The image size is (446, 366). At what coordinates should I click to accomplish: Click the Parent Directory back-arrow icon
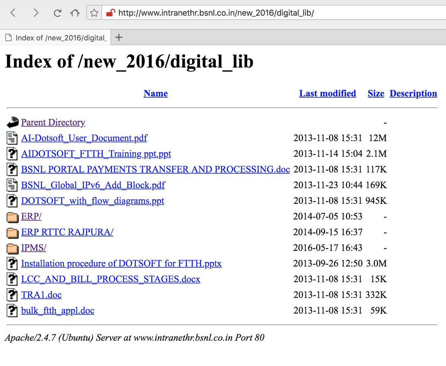pyautogui.click(x=12, y=122)
